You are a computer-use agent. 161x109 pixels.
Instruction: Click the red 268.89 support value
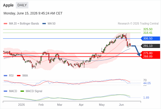pyautogui.click(x=148, y=56)
